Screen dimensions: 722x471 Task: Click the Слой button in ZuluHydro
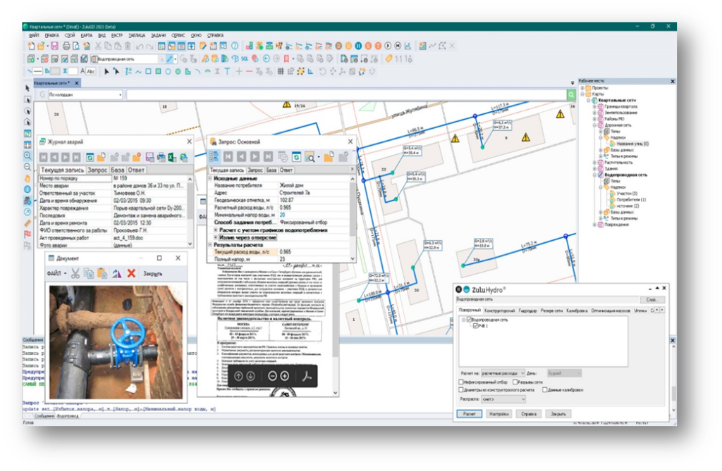click(x=651, y=299)
